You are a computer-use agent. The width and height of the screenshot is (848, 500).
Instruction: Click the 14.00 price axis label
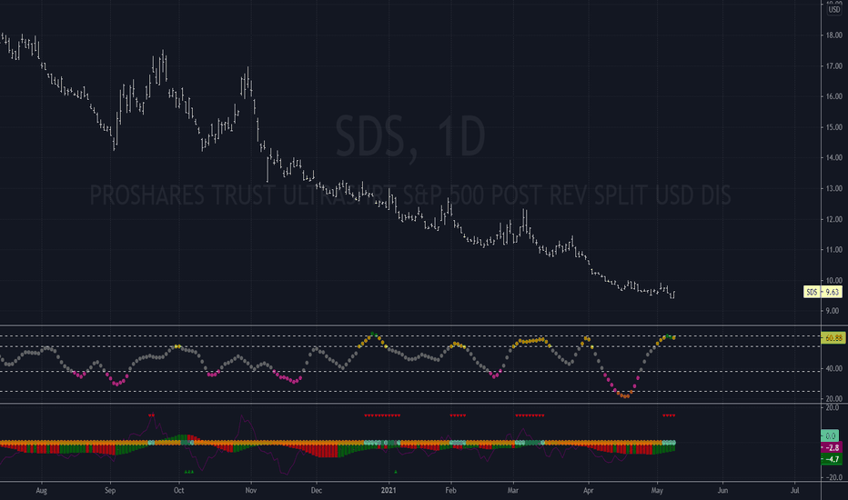834,158
